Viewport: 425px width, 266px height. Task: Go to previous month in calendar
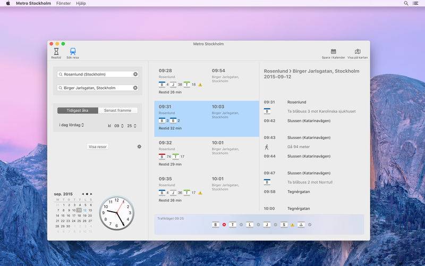tap(83, 194)
